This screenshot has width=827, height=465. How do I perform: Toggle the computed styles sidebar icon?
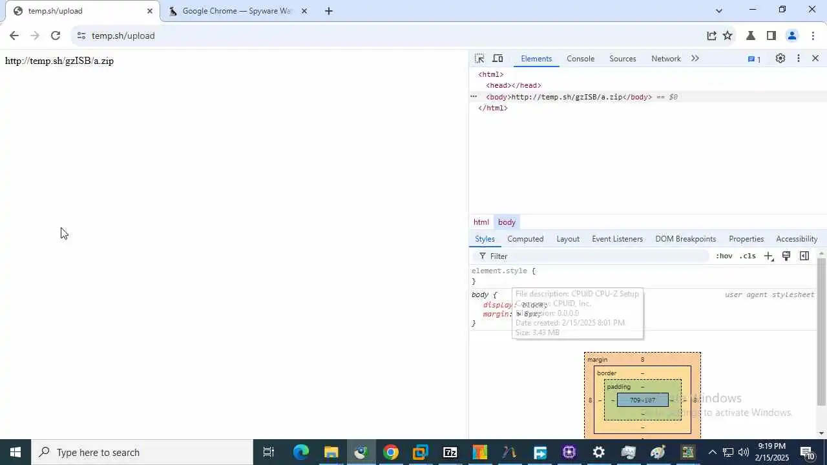[804, 256]
